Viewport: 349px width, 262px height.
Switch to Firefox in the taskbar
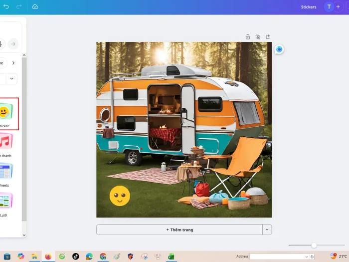(x=48, y=257)
